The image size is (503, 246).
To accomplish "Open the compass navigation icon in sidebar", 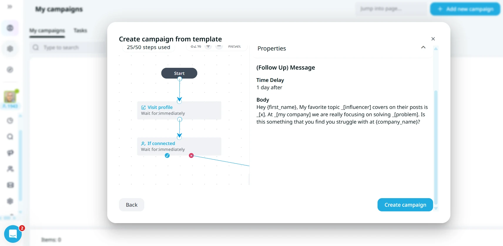I will click(10, 70).
